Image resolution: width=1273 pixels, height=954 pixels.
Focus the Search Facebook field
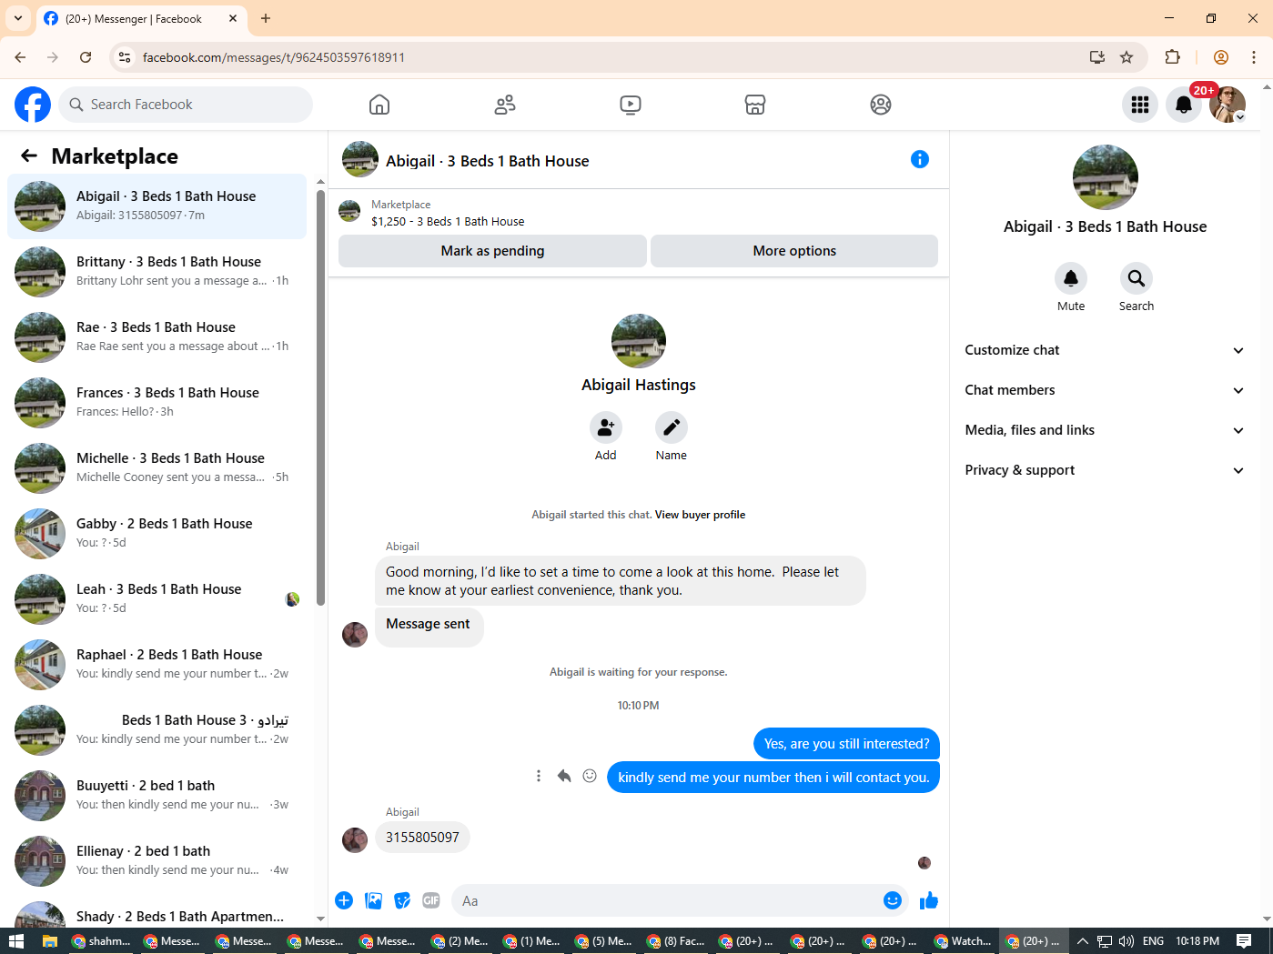coord(186,105)
